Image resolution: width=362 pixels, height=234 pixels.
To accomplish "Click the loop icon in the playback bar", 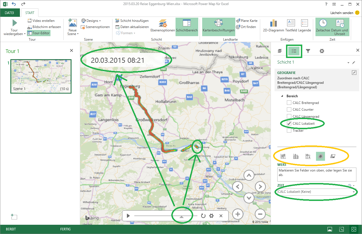I will (x=203, y=216).
